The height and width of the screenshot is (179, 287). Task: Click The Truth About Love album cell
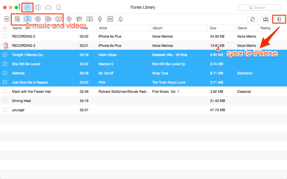168,82
